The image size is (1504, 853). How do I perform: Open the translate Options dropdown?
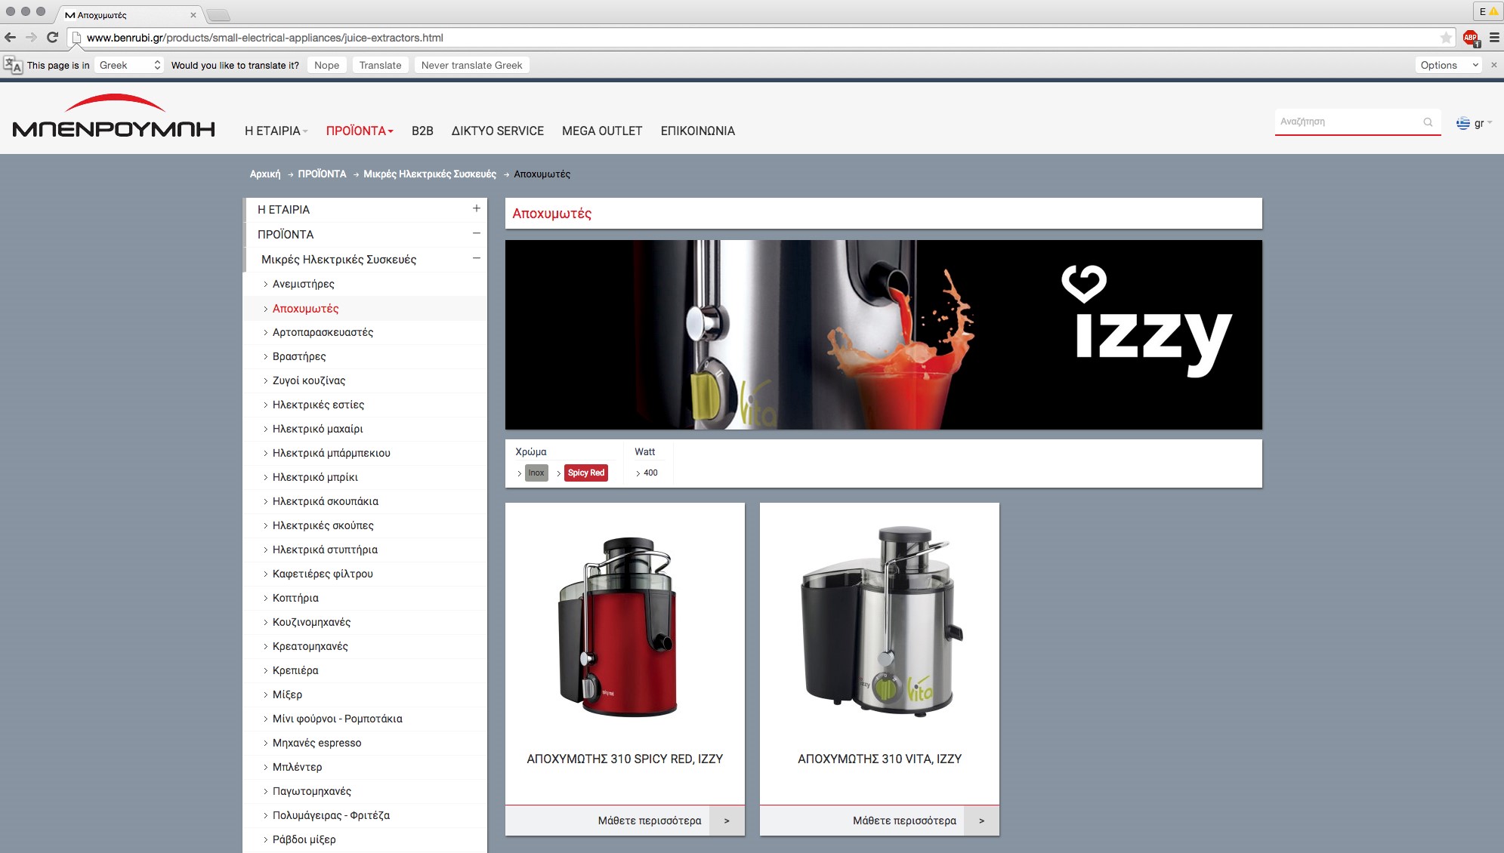coord(1448,65)
